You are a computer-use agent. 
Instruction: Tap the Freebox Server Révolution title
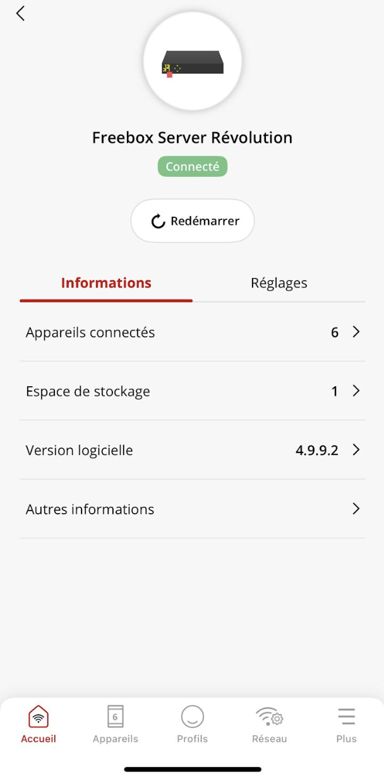click(x=193, y=138)
